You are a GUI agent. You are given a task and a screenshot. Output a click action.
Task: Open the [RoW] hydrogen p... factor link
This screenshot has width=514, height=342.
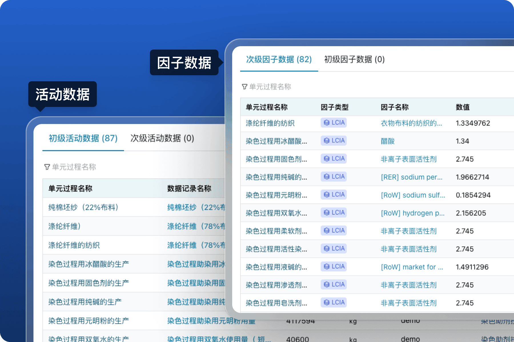click(x=412, y=213)
